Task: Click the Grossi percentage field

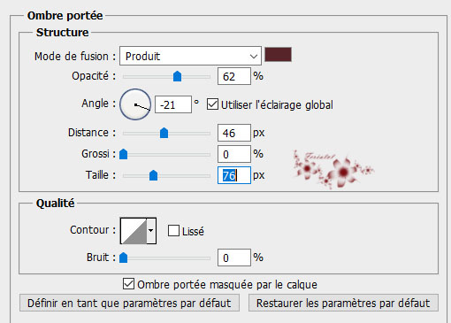Action: tap(234, 154)
